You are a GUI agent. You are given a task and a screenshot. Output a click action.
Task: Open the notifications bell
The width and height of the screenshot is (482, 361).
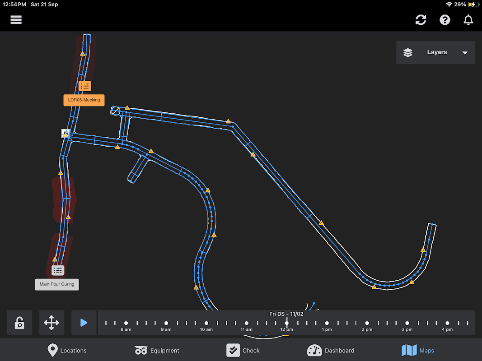[468, 20]
